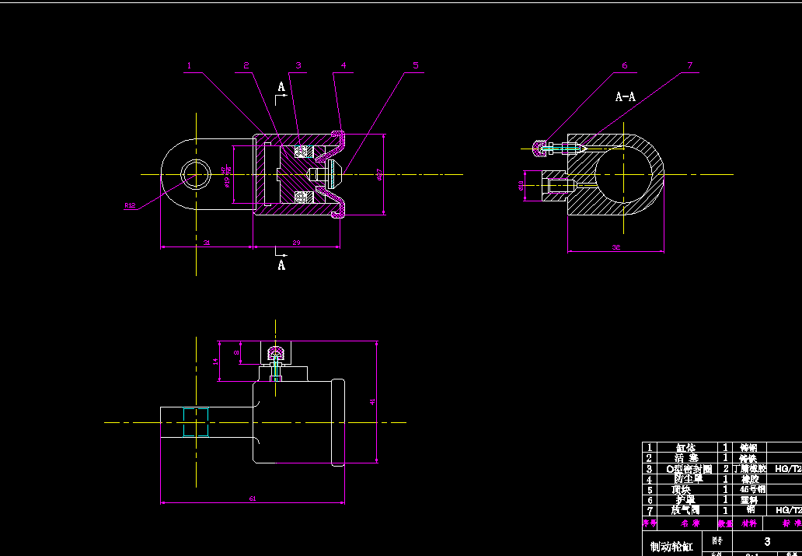Click the 丁腈橡胶 material cell
This screenshot has width=802, height=556.
750,468
